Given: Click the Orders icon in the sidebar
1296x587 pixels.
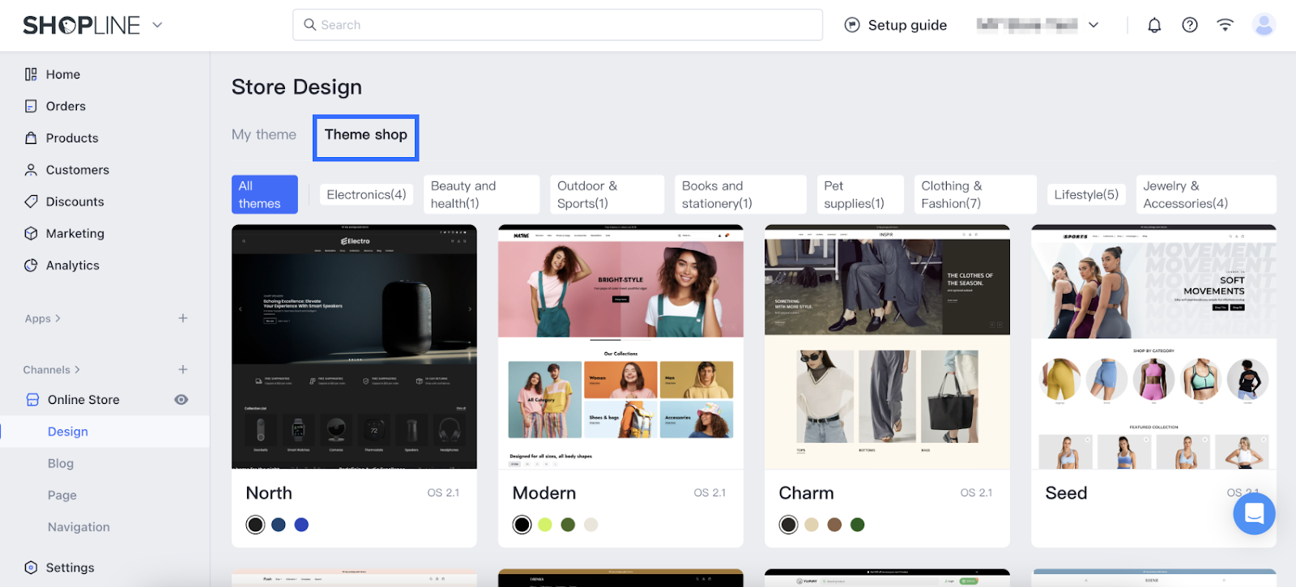Looking at the screenshot, I should pos(31,106).
